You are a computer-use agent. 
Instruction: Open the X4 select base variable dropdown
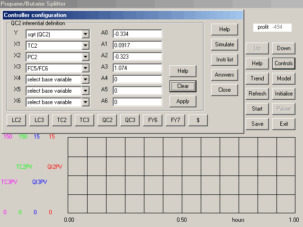pyautogui.click(x=85, y=79)
